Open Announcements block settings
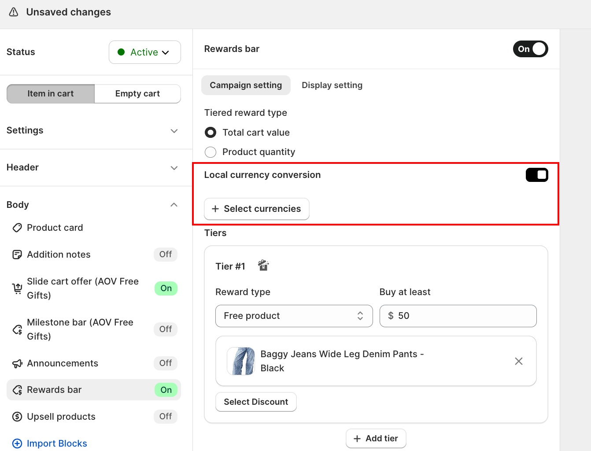 pos(63,363)
